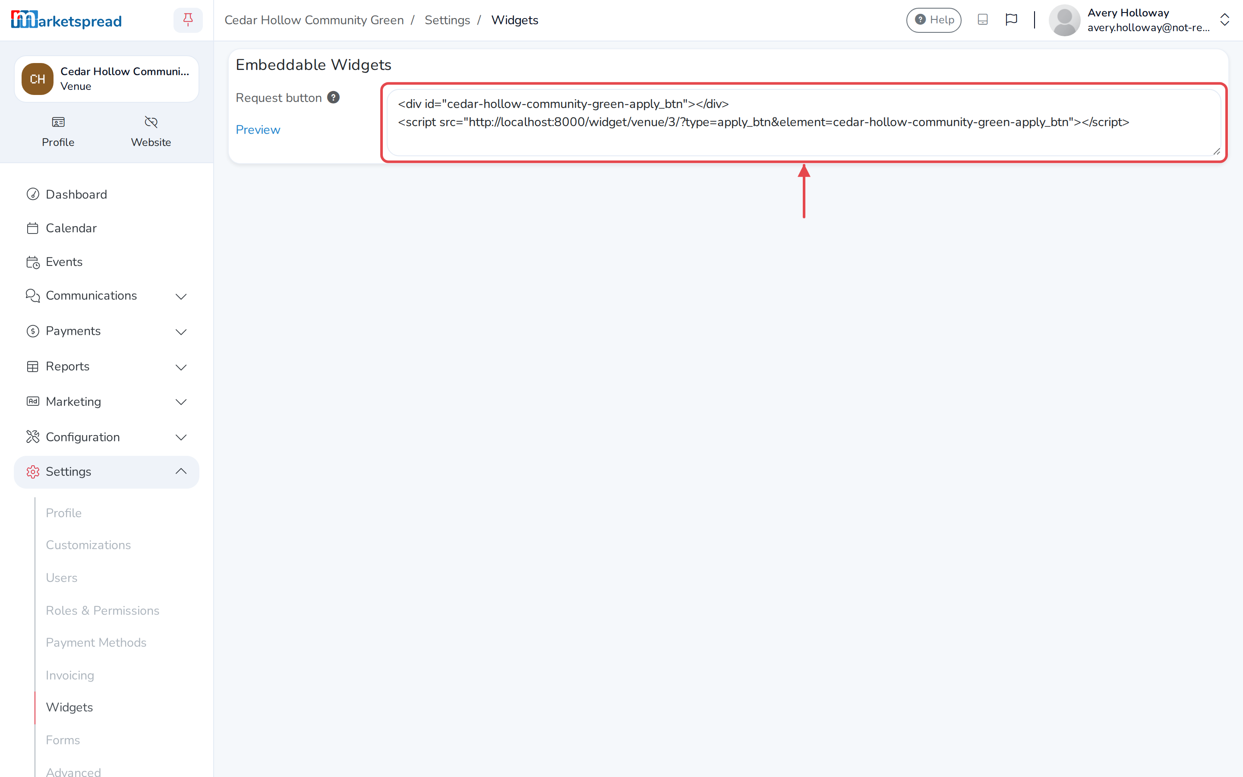
Task: Open Calendar in sidebar
Action: point(71,228)
